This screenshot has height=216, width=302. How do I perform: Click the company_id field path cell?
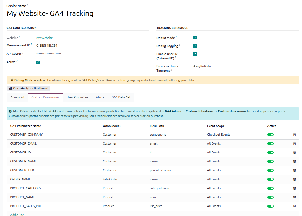coord(158,135)
